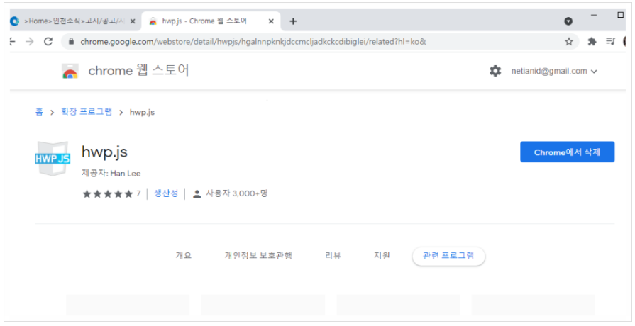Screen dimensions: 635x326
Task: Open the 리뷰 tab
Action: click(x=333, y=256)
